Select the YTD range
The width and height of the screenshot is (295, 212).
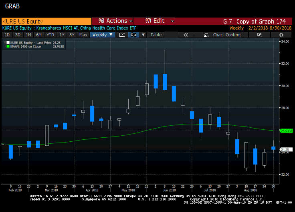pyautogui.click(x=50, y=35)
